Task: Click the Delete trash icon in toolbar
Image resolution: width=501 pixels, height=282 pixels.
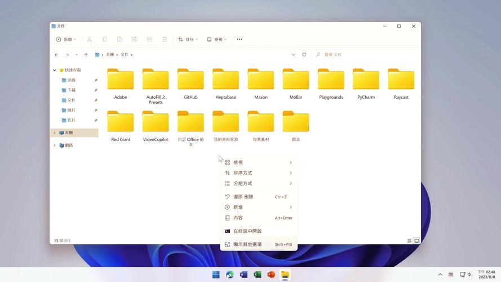Action: tap(165, 39)
